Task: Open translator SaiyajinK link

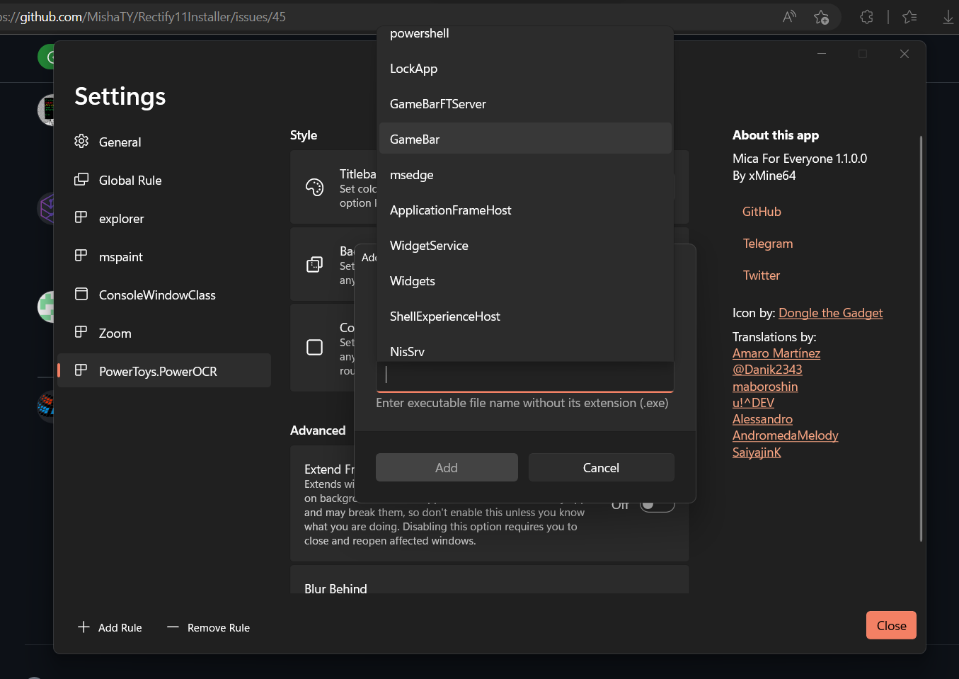Action: [757, 452]
